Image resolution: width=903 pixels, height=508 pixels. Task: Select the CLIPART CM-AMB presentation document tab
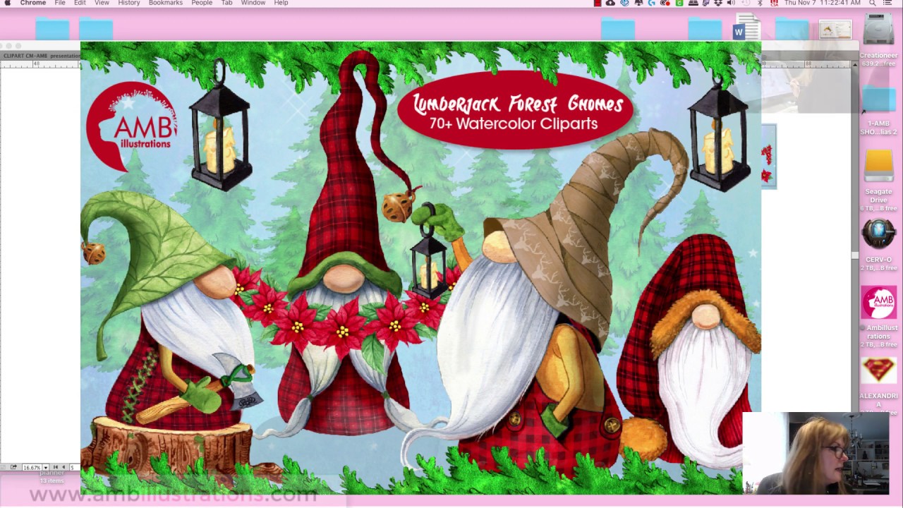tap(42, 56)
